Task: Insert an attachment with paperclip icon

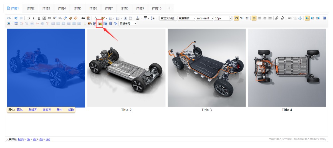Action: click(x=116, y=24)
